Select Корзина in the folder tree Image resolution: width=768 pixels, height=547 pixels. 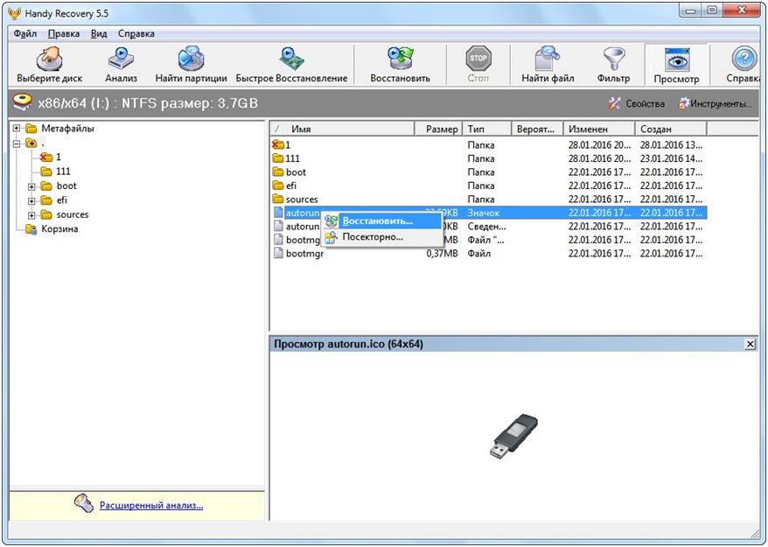pos(59,229)
